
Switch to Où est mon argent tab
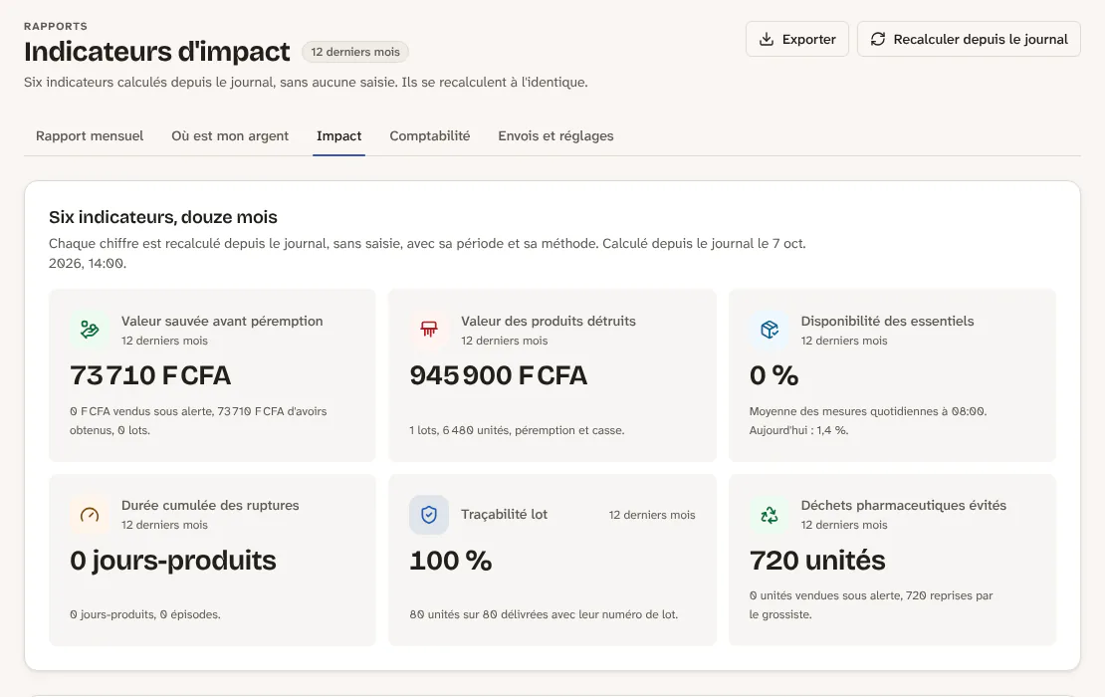[x=230, y=136]
